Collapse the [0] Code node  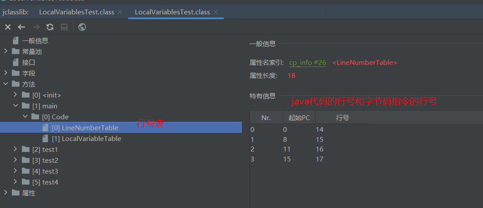(25, 117)
